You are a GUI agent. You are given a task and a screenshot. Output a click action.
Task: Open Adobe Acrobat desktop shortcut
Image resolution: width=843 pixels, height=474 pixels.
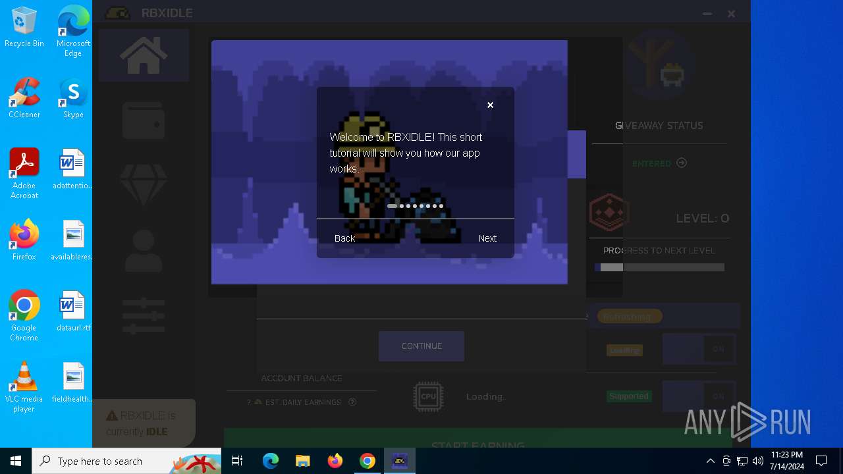point(24,174)
